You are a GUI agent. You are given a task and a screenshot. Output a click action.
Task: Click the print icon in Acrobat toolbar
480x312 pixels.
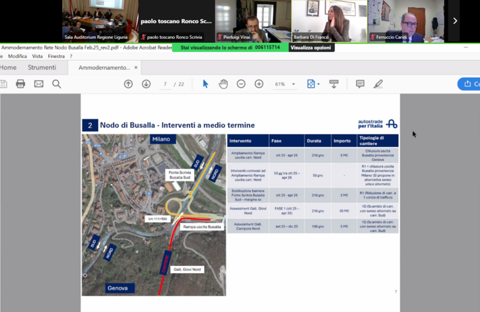tap(20, 84)
